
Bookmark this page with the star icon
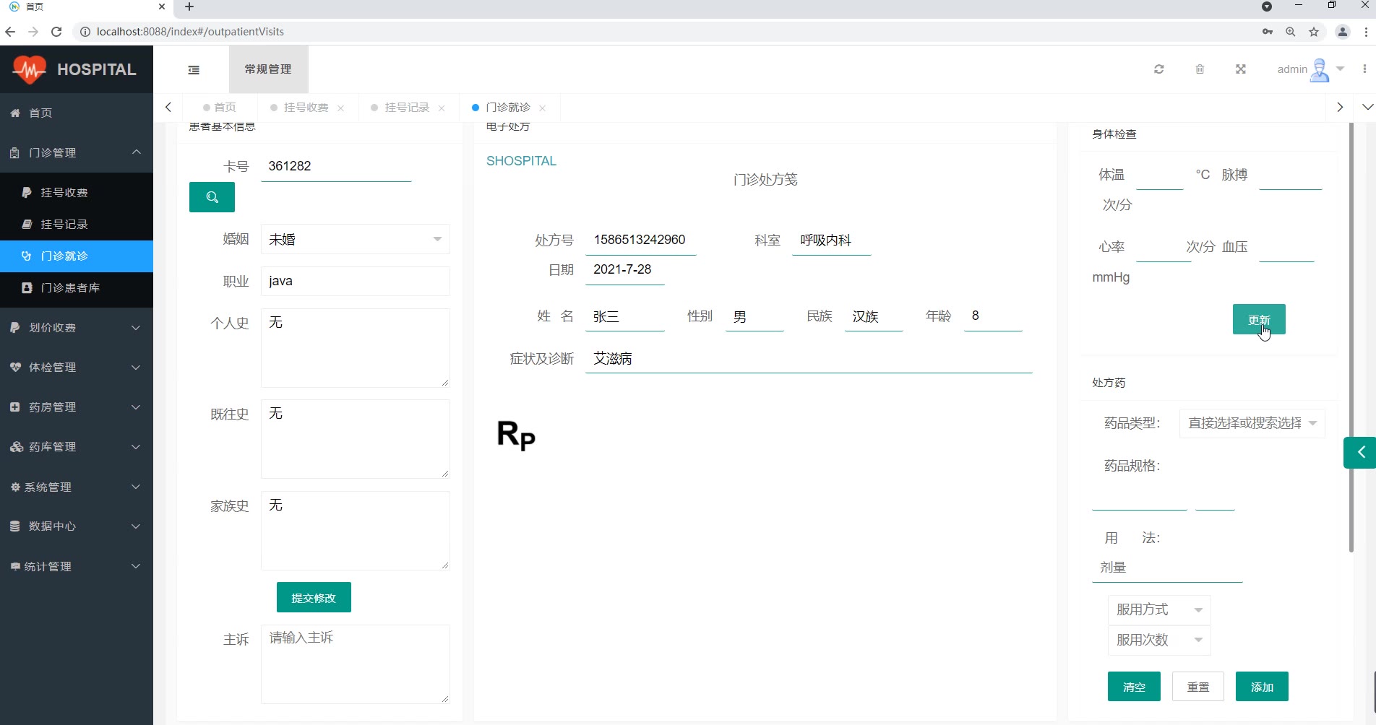(1314, 32)
